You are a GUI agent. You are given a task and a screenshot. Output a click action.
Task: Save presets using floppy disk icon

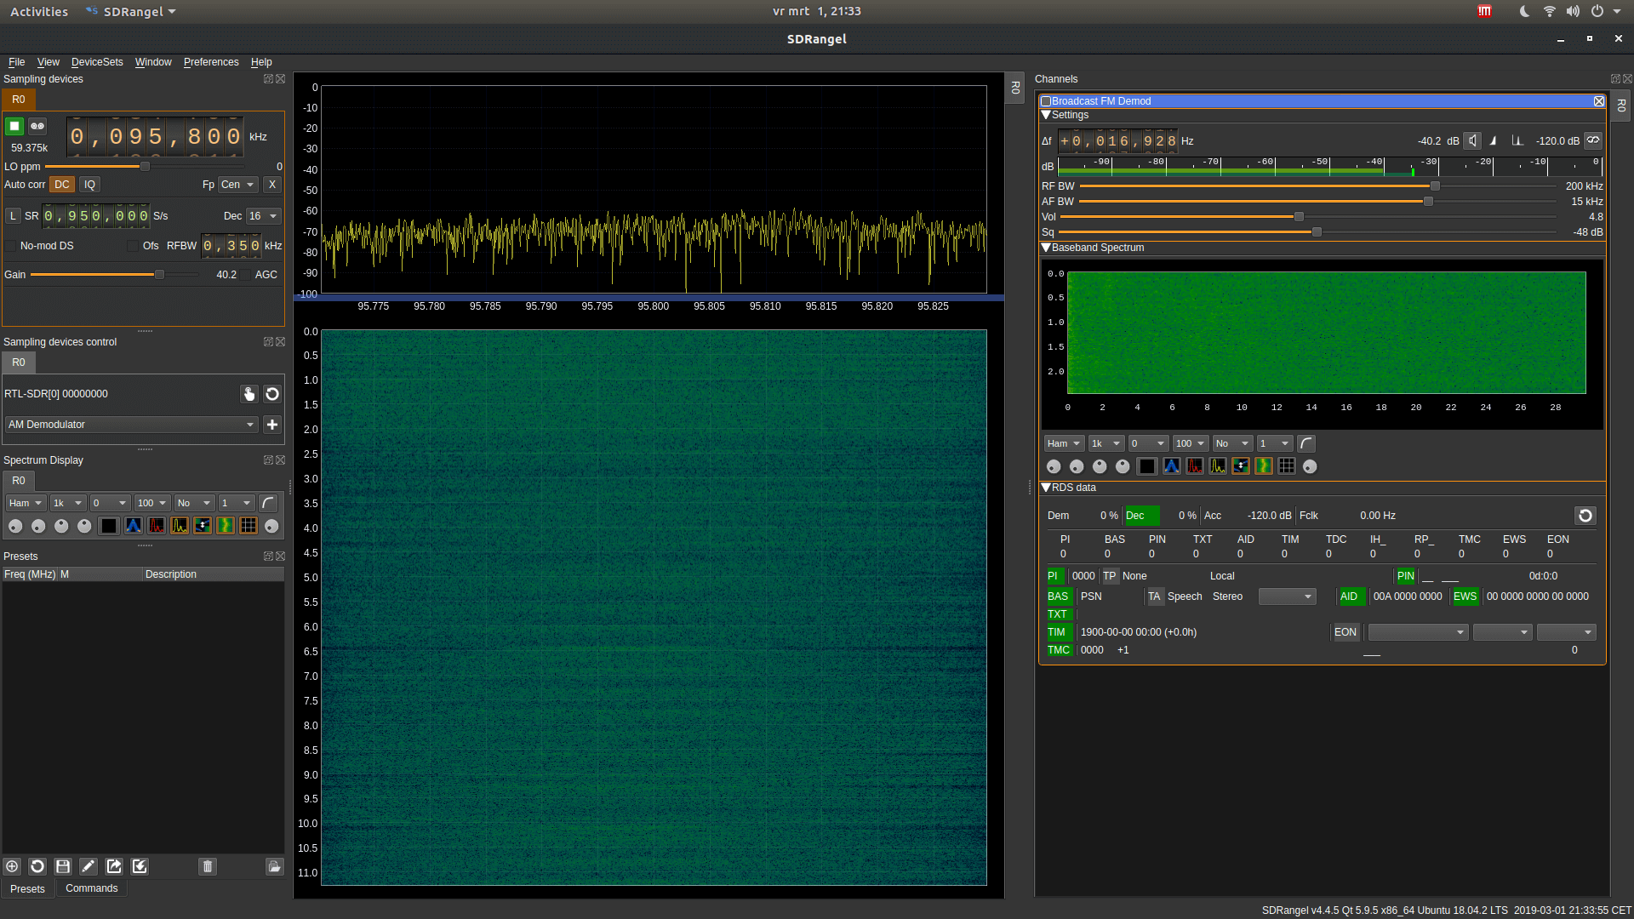click(x=63, y=866)
